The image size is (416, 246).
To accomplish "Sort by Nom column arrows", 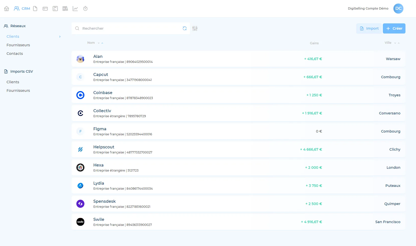I will tap(100, 43).
